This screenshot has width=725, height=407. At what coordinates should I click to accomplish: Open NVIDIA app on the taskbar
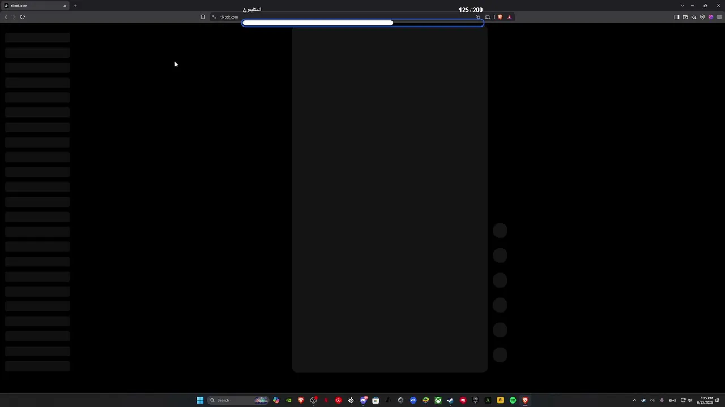click(288, 400)
